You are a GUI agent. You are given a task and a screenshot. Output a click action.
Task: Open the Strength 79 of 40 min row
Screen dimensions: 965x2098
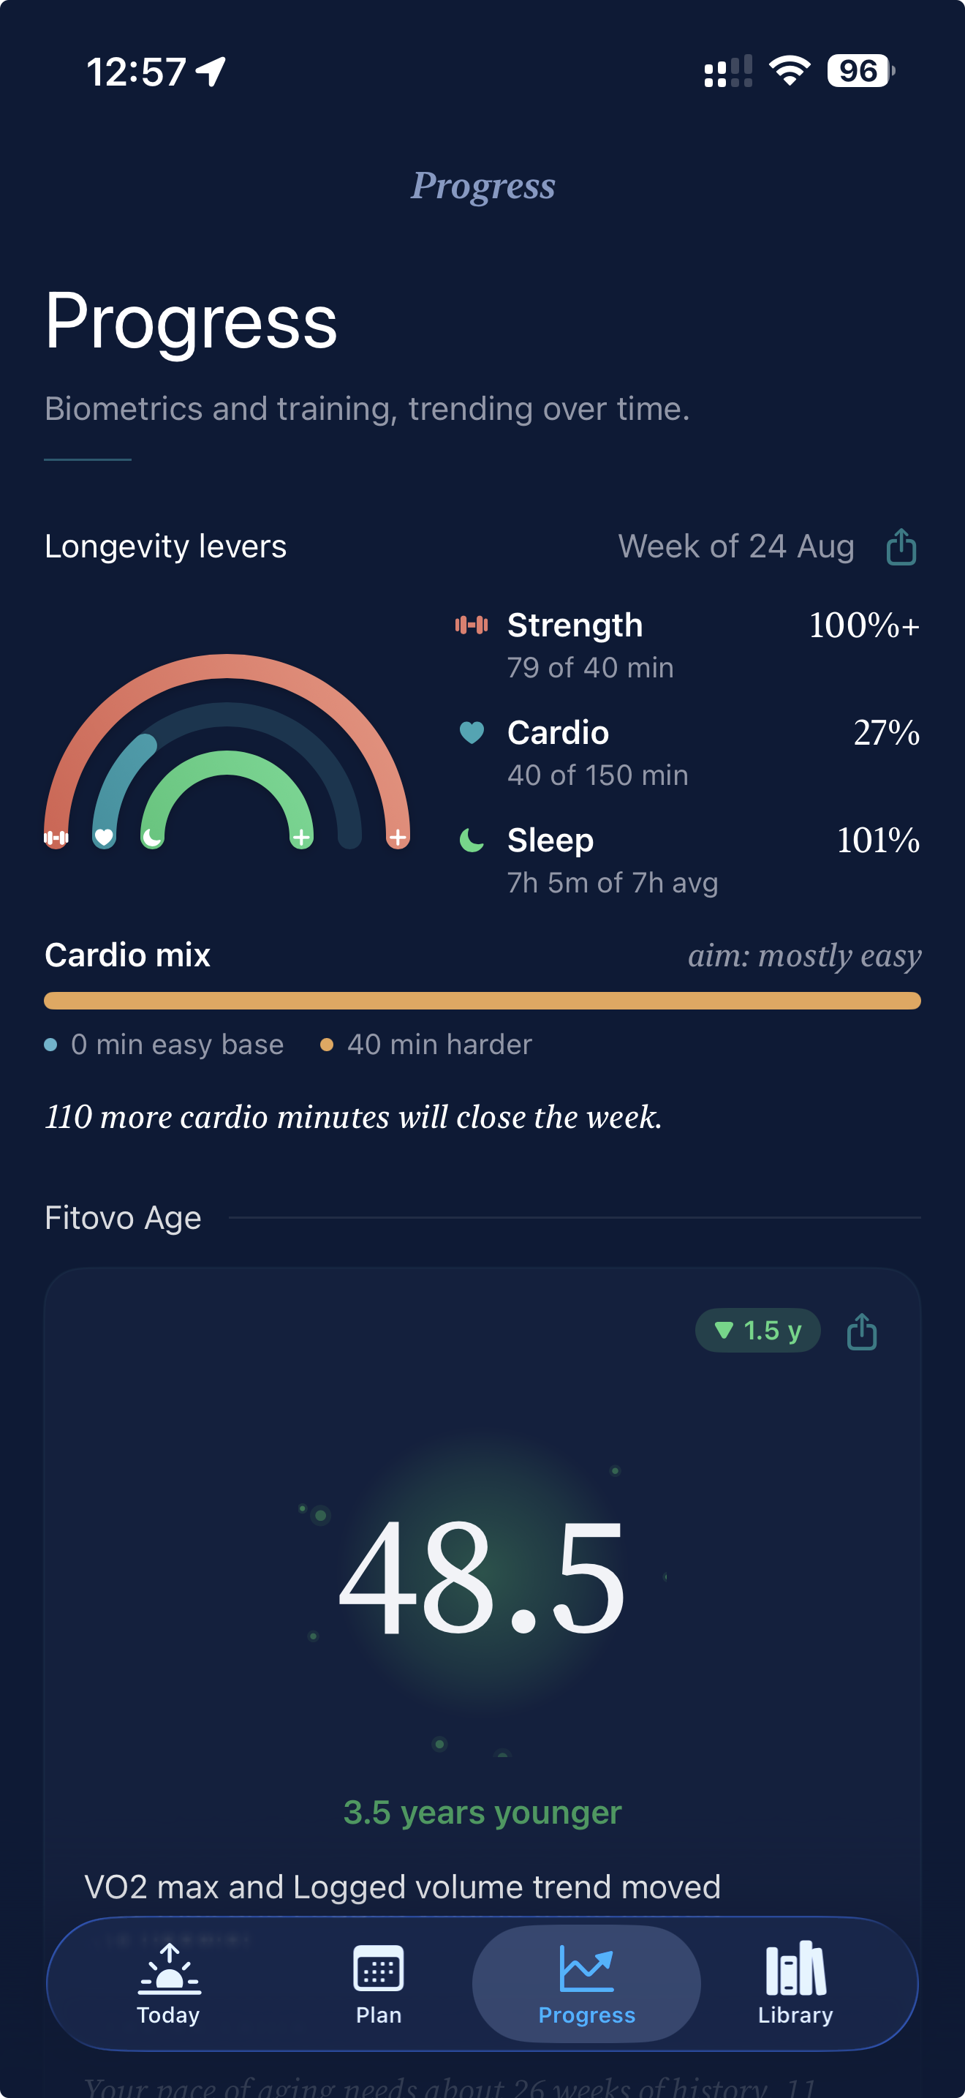pos(687,645)
